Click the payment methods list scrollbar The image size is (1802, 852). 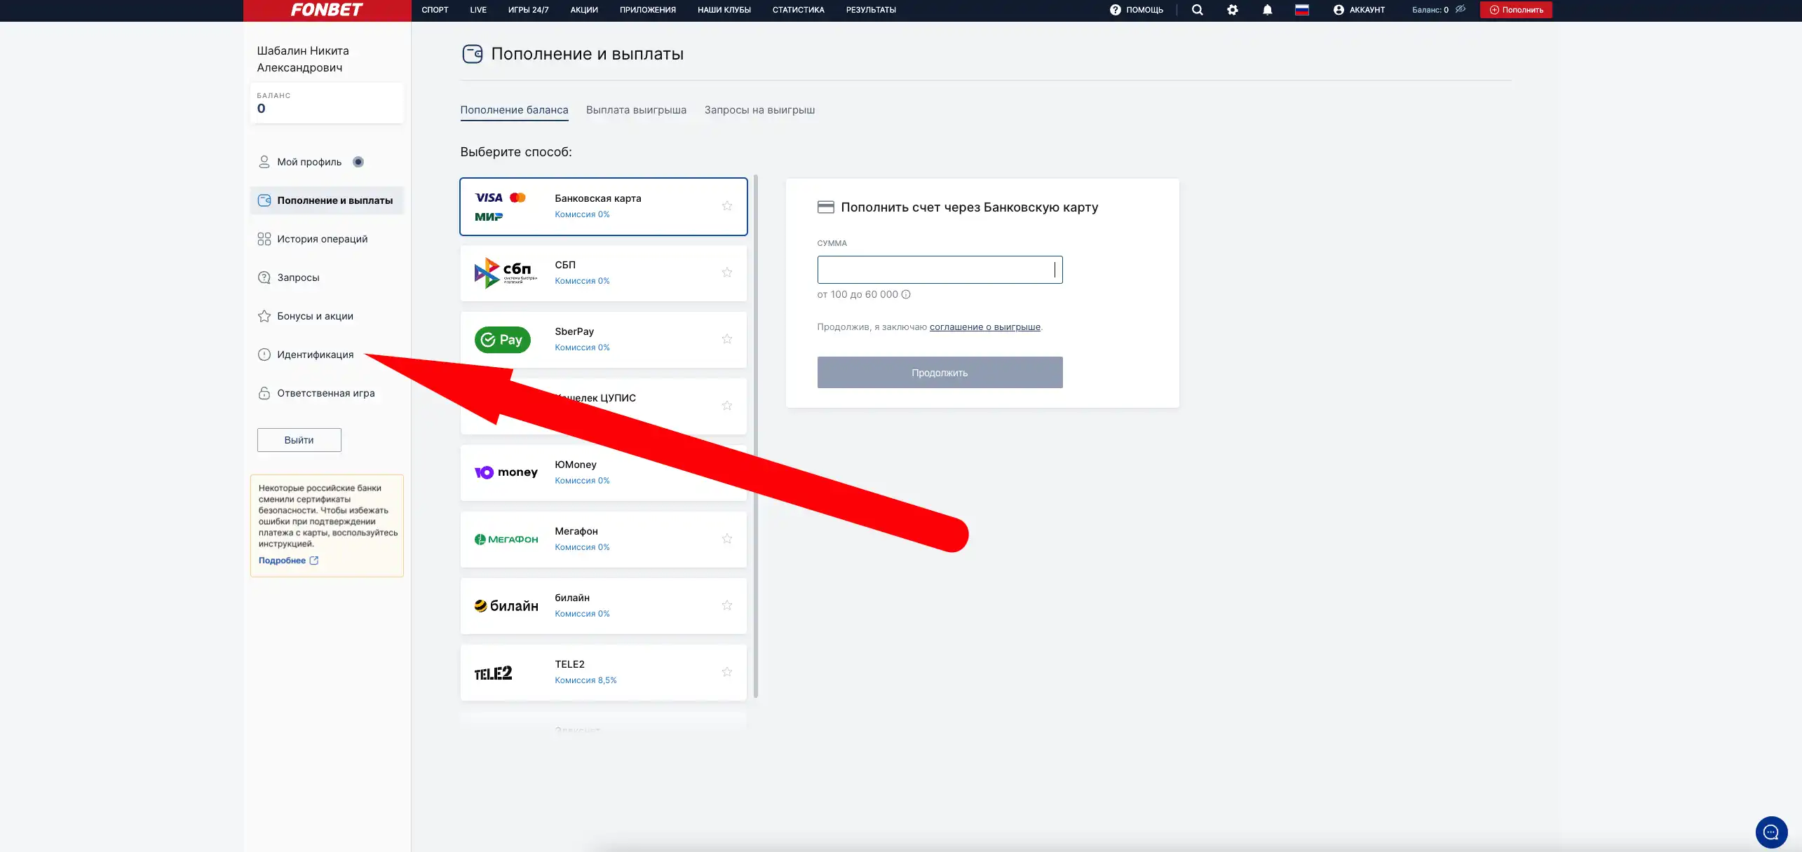click(x=756, y=436)
